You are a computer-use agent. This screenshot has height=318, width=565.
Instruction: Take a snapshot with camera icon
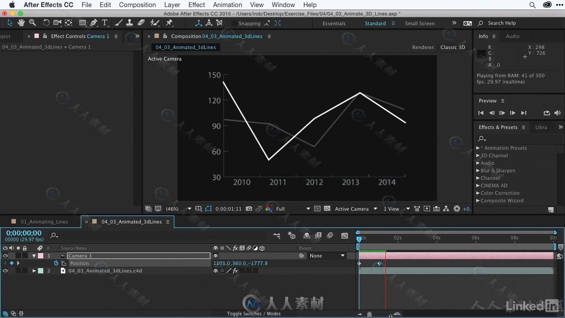click(249, 209)
